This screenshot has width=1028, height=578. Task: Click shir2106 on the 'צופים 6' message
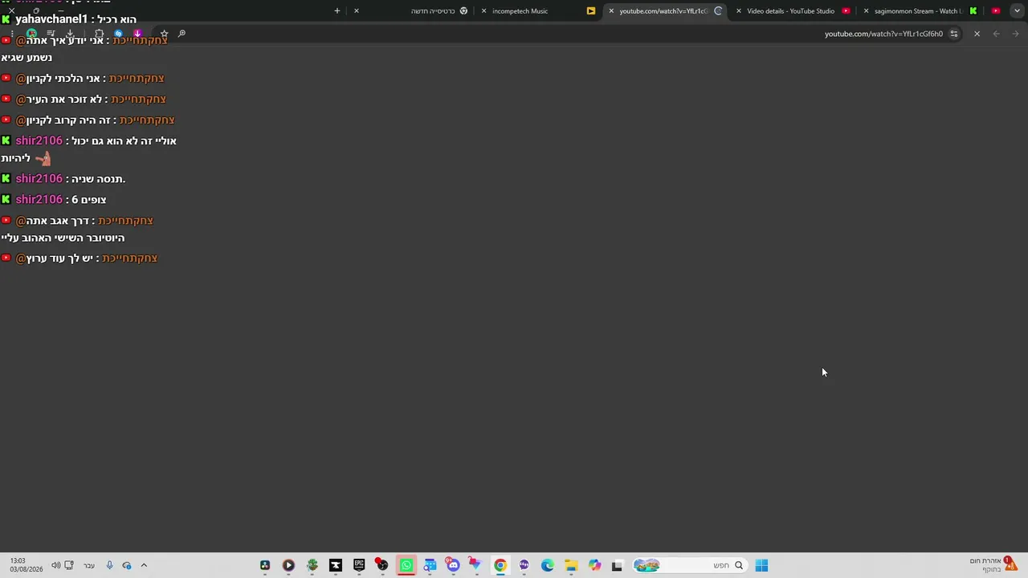click(39, 199)
